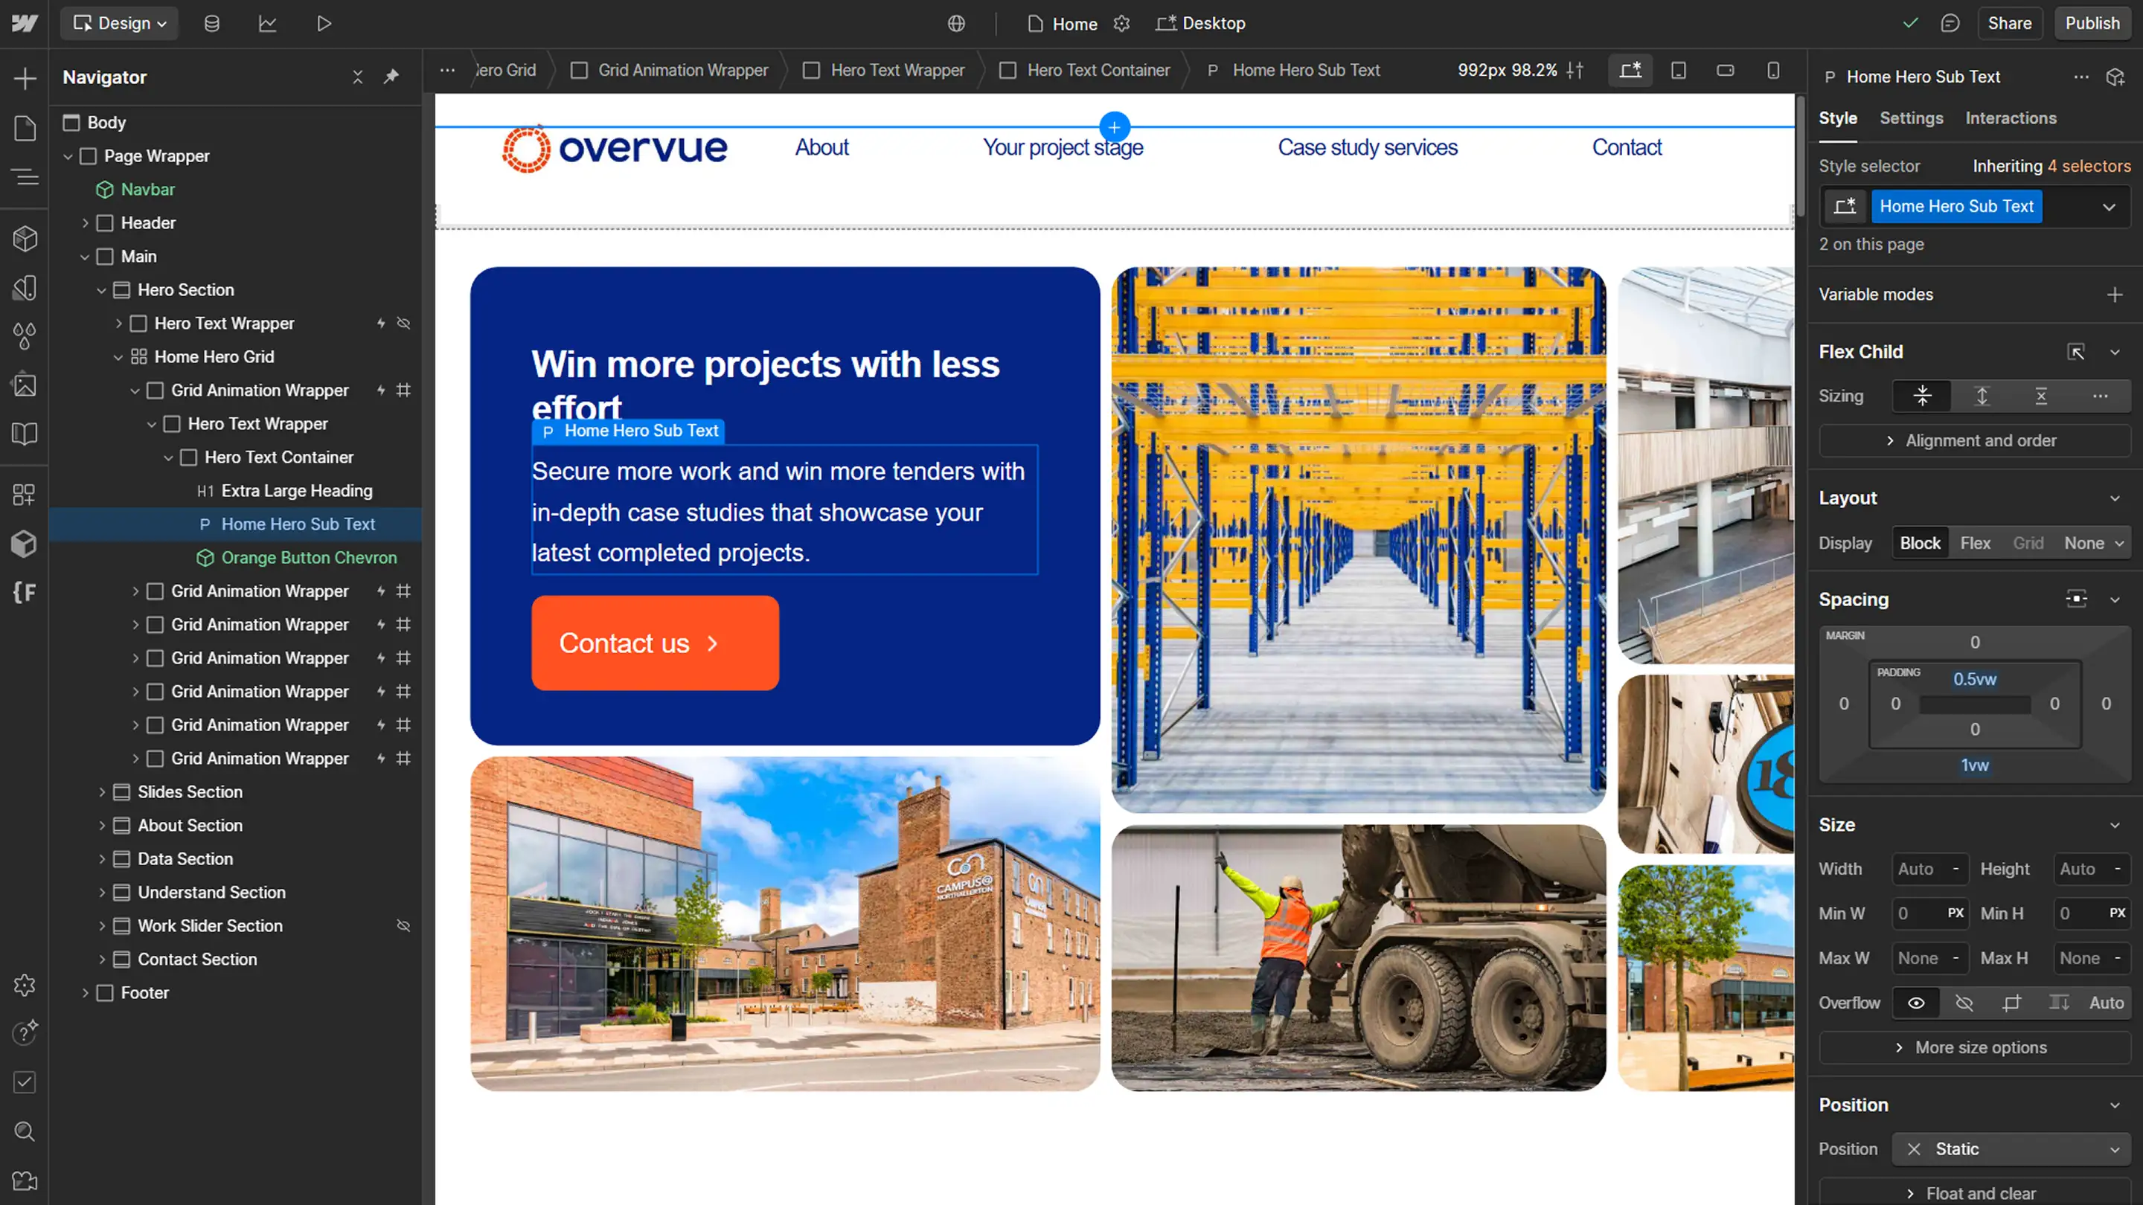
Task: Open the CMS database icon in top bar
Action: [211, 23]
